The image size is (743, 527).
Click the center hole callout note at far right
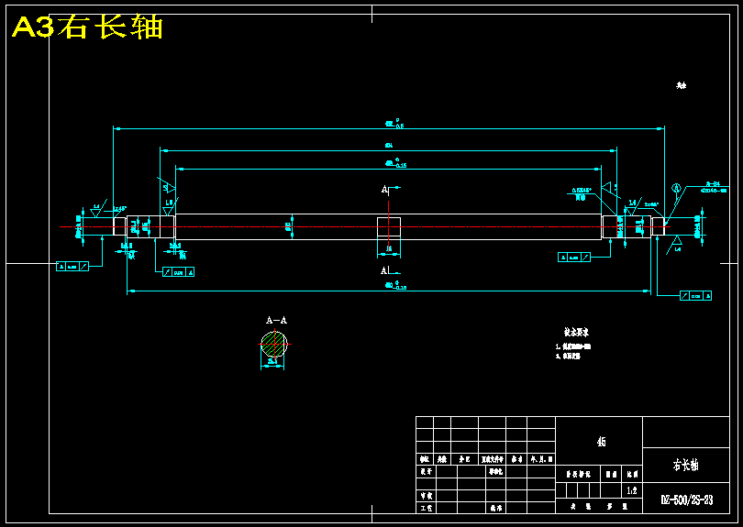[x=714, y=187]
